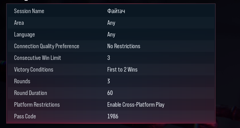Viewport: 240px width, 128px height.
Task: Select the Round Duration label
Action: click(31, 93)
